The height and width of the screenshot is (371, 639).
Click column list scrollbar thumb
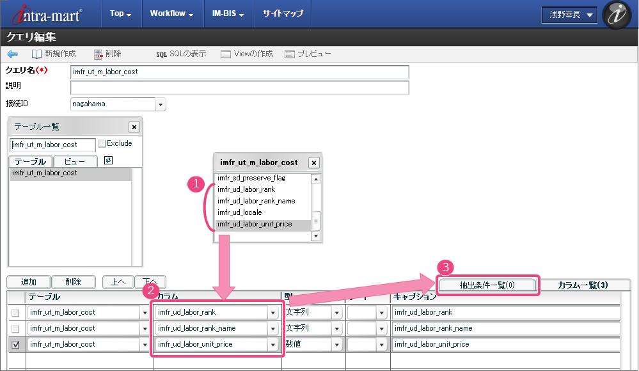pyautogui.click(x=316, y=221)
